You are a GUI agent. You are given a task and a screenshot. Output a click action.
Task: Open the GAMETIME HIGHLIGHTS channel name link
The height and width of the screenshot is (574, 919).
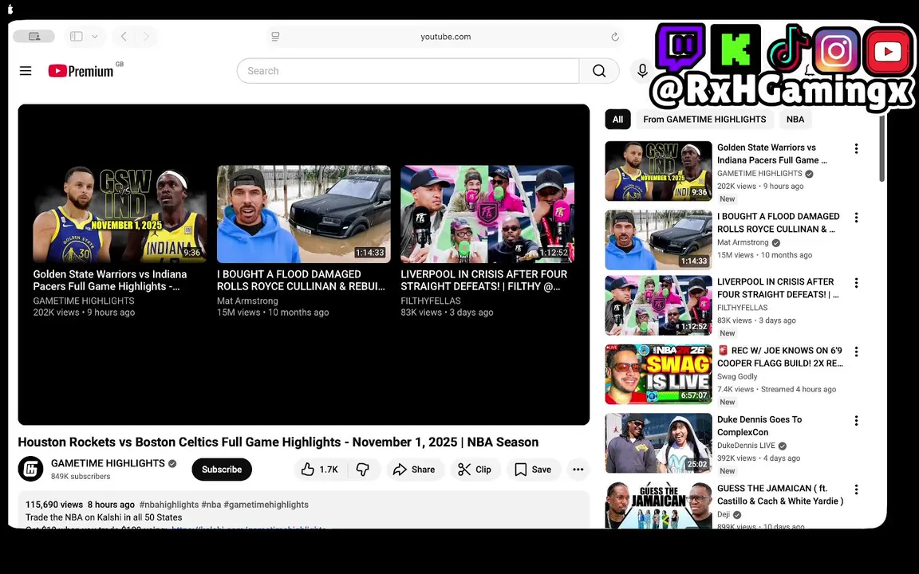point(108,462)
